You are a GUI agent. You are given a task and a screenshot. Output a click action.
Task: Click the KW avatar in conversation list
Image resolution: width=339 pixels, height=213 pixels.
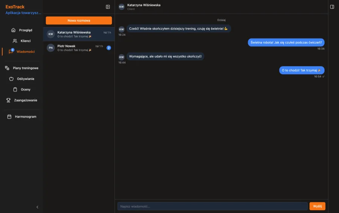tap(50, 34)
